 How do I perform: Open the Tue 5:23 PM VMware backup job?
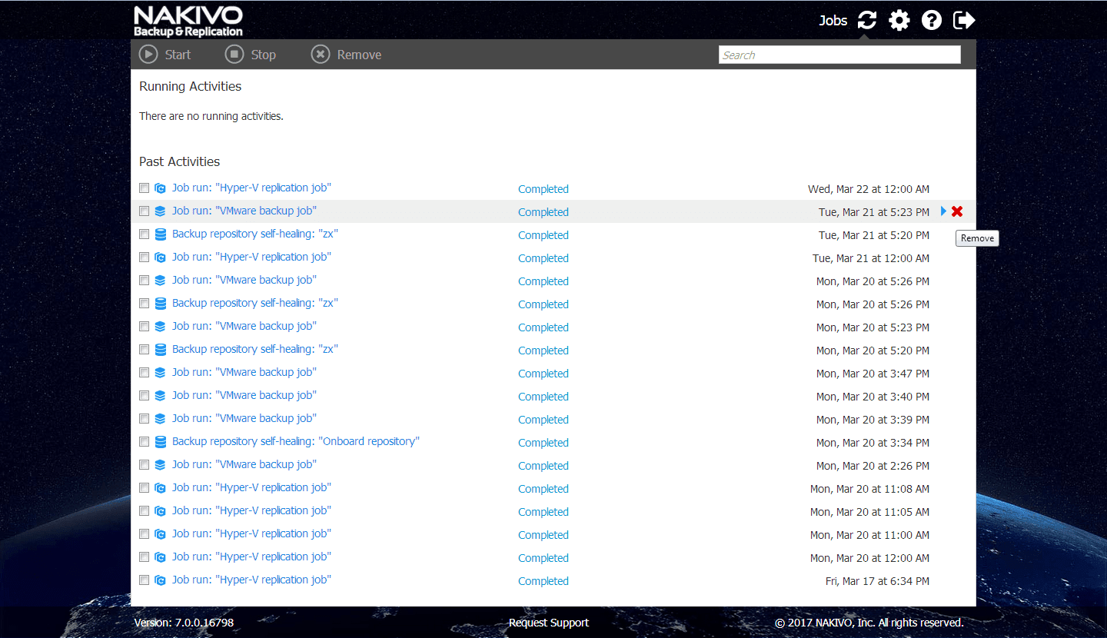pos(244,211)
